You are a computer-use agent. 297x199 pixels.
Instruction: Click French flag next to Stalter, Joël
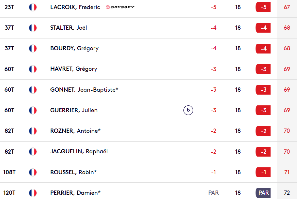tap(33, 28)
